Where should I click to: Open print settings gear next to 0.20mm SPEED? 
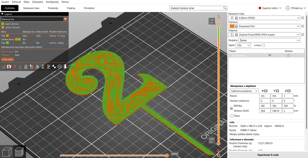point(303,18)
